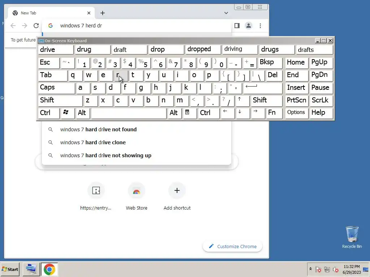This screenshot has width=370, height=277.
Task: Go forward in Chrome
Action: 25,26
